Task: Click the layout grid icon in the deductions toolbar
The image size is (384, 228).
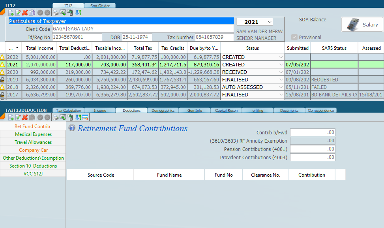Action: [x=85, y=117]
